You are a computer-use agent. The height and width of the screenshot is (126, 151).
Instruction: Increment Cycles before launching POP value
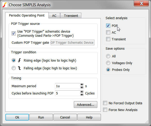click(x=82, y=92)
